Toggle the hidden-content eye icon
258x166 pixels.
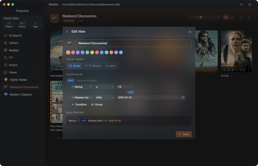click(241, 5)
